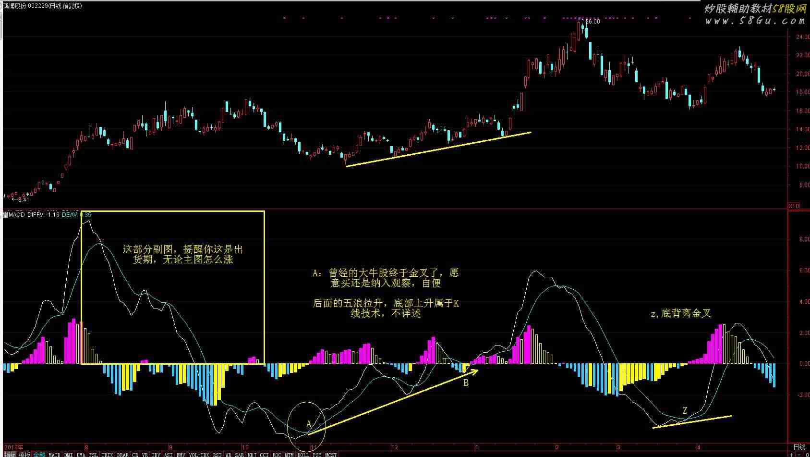Switch sub-chart to KDJ indicator
The image size is (810, 457).
point(252,454)
